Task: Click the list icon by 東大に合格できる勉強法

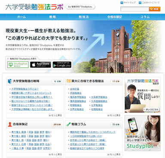Action: (69, 81)
